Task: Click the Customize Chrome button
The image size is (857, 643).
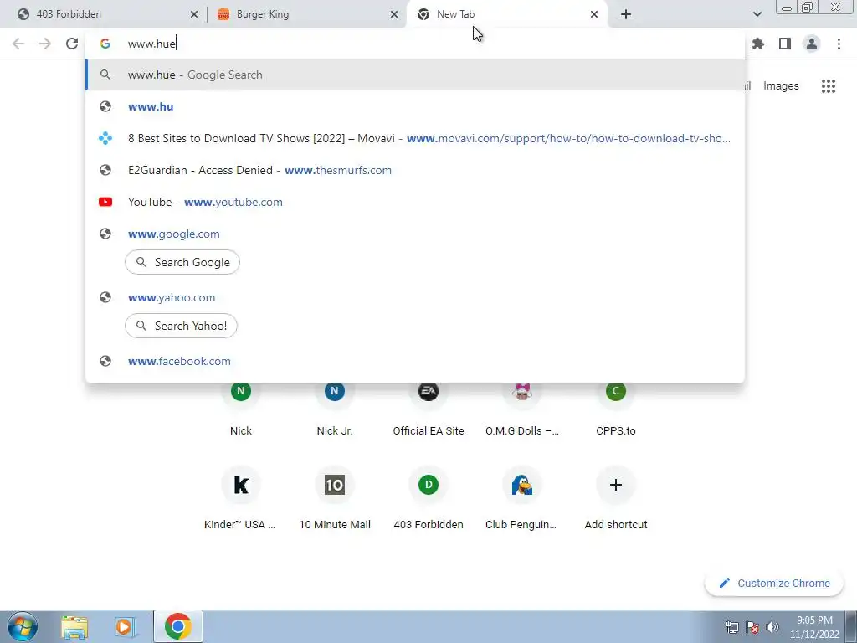Action: tap(775, 584)
